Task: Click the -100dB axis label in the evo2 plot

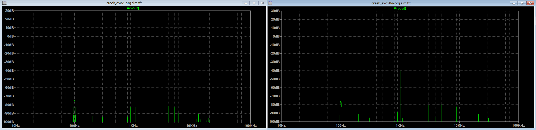Action: (8, 122)
